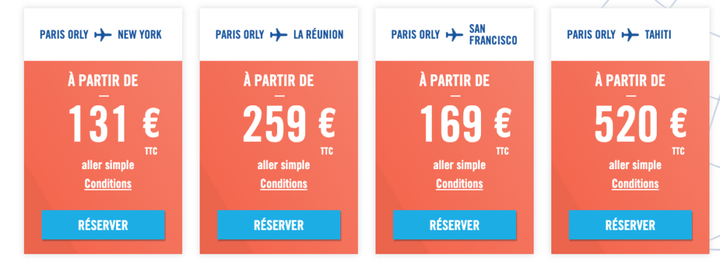Image resolution: width=720 pixels, height=264 pixels.
Task: Click the La Réunion destination title
Action: click(319, 35)
